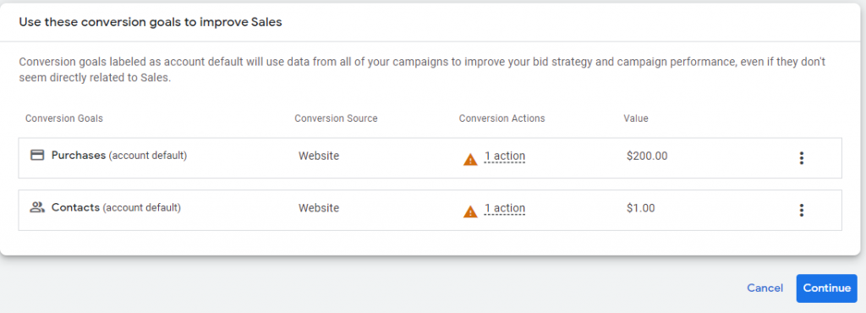This screenshot has height=313, width=866.
Task: Select the Purchases goal name
Action: [79, 155]
